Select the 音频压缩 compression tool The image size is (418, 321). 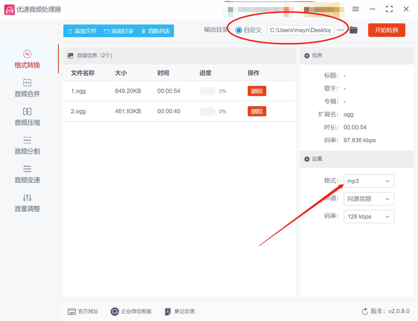pyautogui.click(x=27, y=117)
